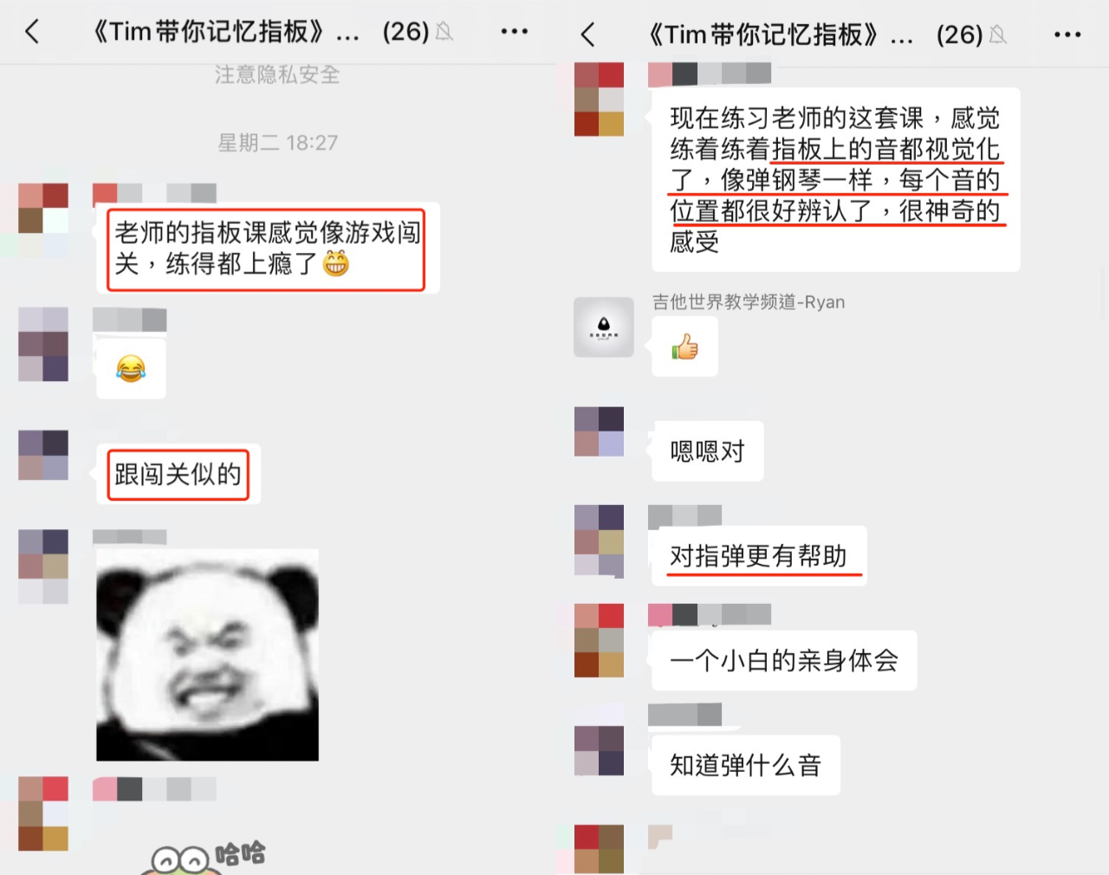The height and width of the screenshot is (875, 1109).
Task: Tap the 跟闯关似的 message bubble
Action: pos(178,474)
